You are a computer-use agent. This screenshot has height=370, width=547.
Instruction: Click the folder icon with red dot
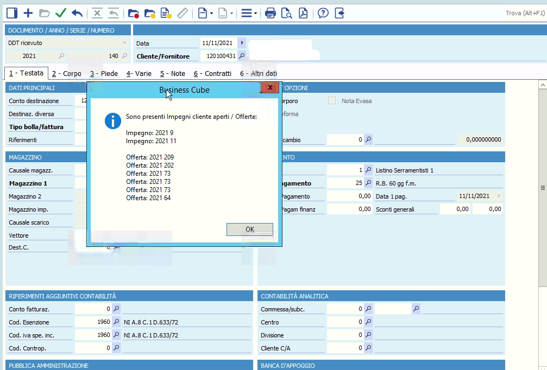pos(133,14)
